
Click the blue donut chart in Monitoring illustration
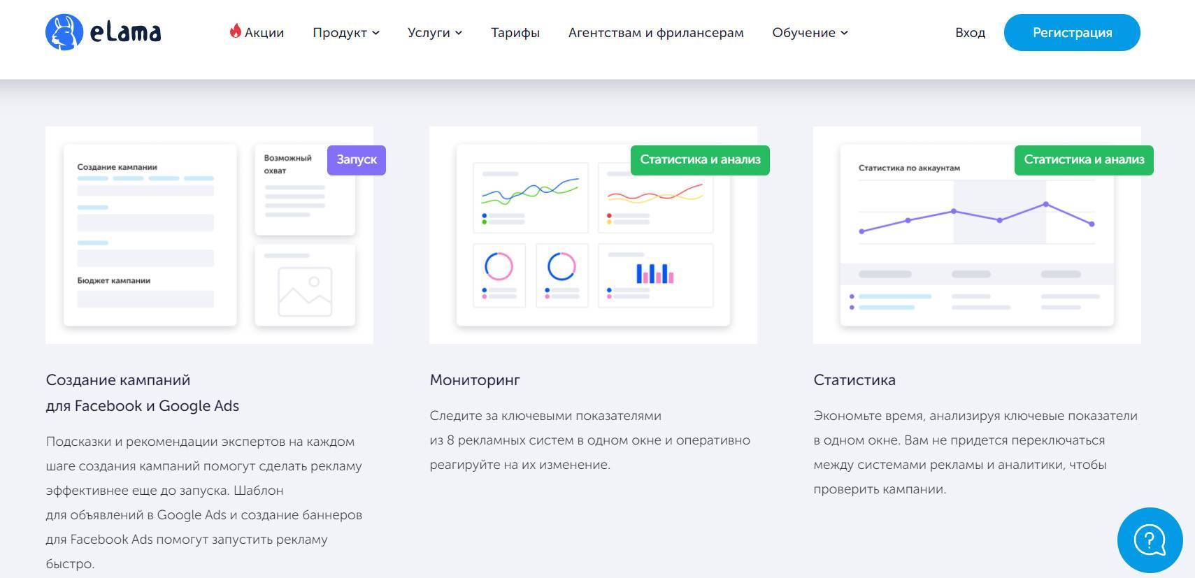click(x=561, y=266)
